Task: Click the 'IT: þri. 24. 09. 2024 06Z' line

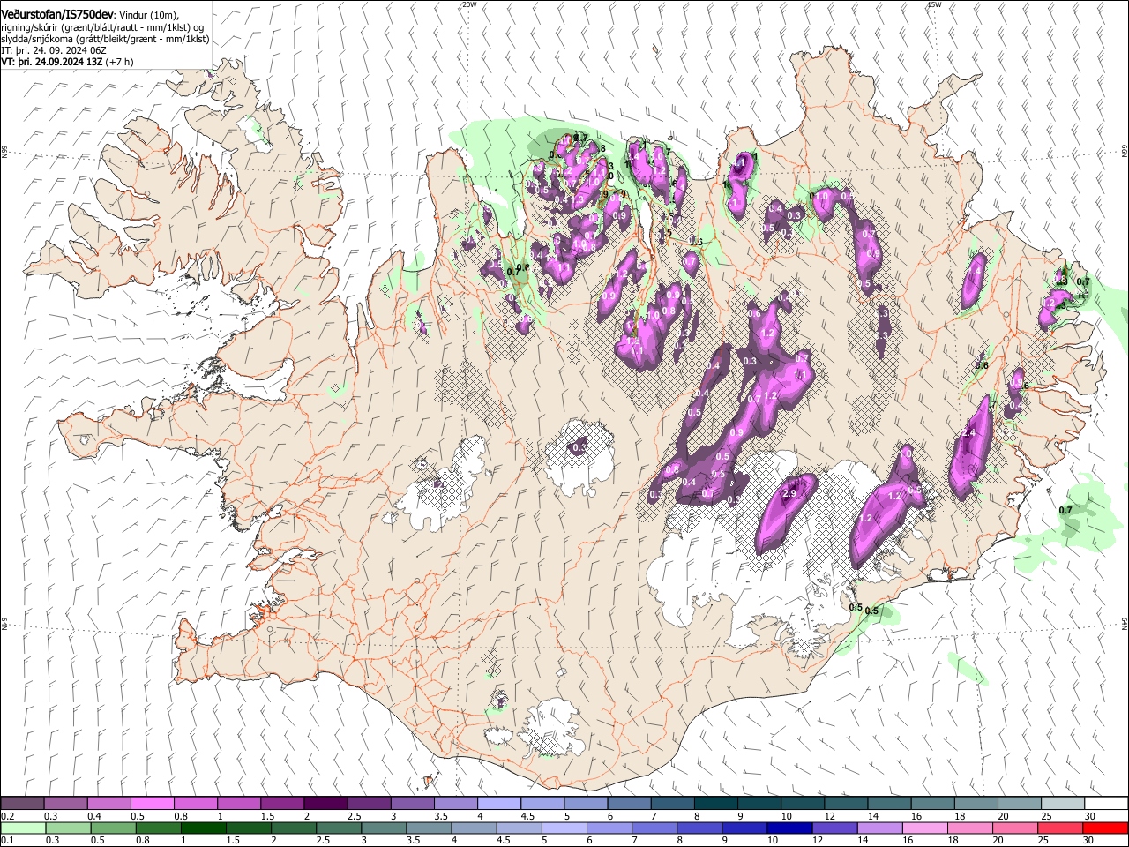Action: tap(55, 50)
